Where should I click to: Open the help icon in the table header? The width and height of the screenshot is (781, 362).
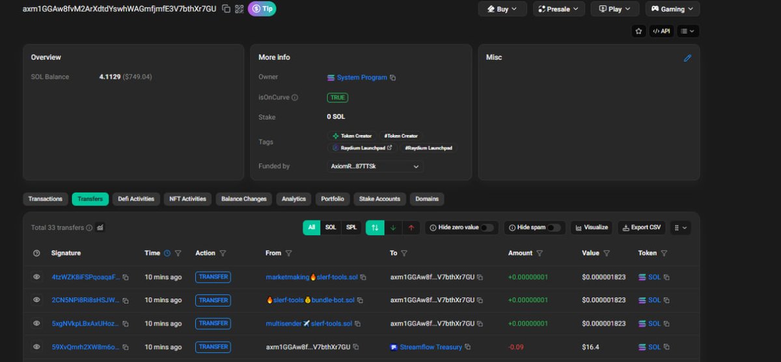pos(36,253)
